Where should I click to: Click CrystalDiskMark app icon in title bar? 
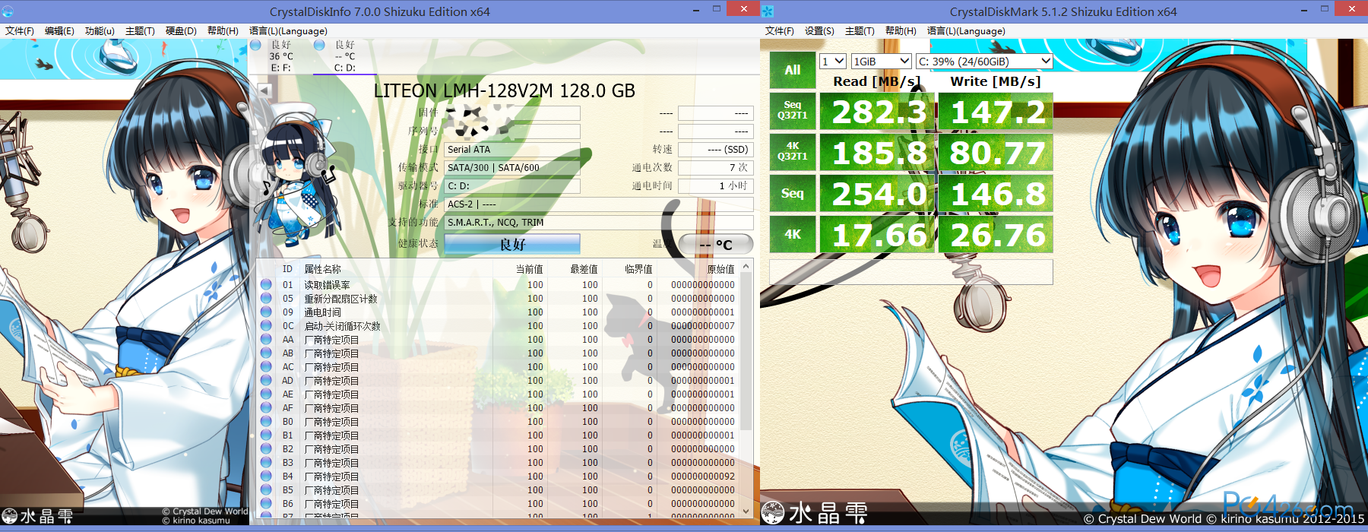(768, 11)
